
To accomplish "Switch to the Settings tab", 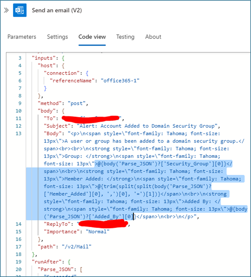I will pos(57,37).
